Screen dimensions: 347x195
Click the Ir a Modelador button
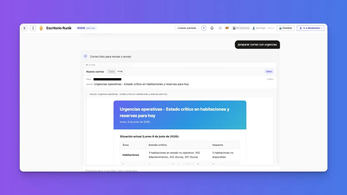[x=311, y=28]
